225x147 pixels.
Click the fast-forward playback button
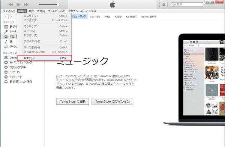click(x=26, y=4)
